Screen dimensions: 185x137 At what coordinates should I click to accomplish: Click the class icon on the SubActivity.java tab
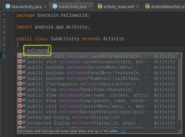[x=55, y=6]
